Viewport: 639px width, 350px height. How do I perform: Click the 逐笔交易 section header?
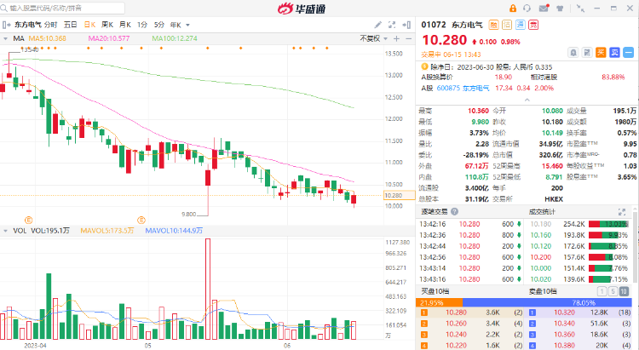pos(435,211)
